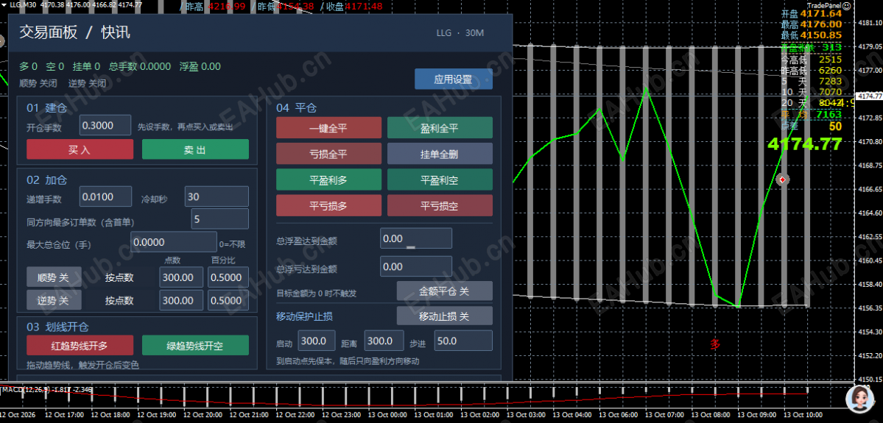Image resolution: width=883 pixels, height=423 pixels.
Task: Click the 03 划线开仓 section heading
Action: pos(57,326)
